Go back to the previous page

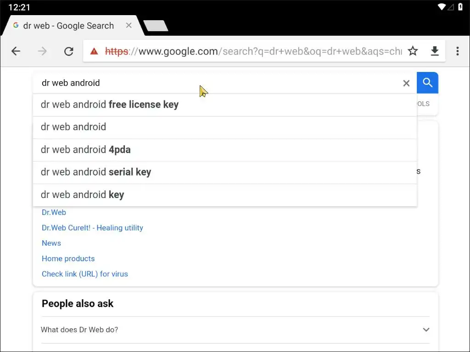[x=16, y=51]
